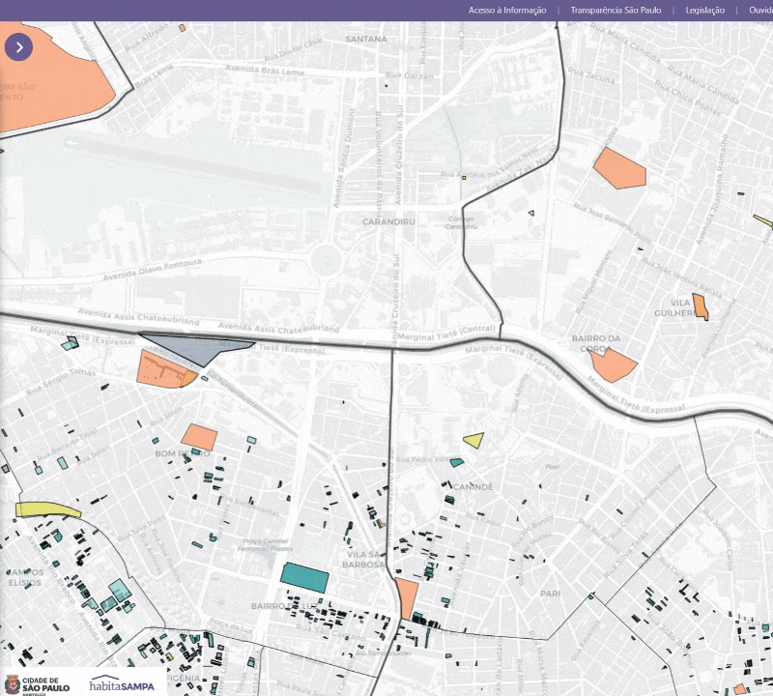Screen dimensions: 773x696
Task: Go to the Legislação page
Action: (x=704, y=10)
